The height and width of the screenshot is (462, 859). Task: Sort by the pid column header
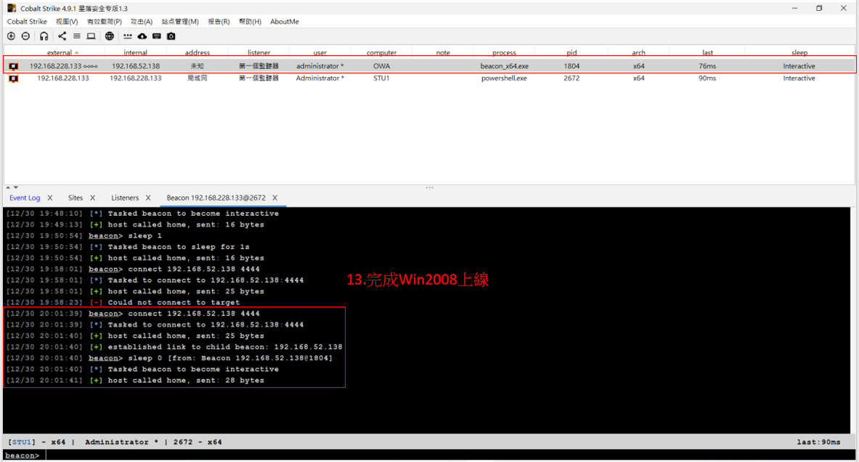coord(571,52)
